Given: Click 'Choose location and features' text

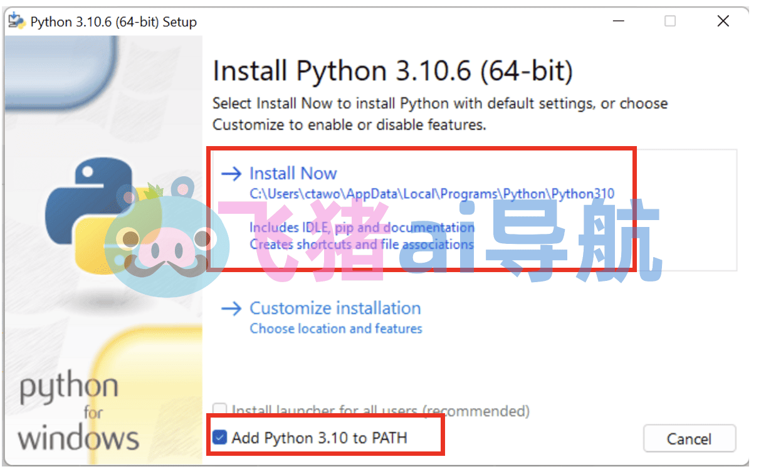Looking at the screenshot, I should pyautogui.click(x=336, y=329).
